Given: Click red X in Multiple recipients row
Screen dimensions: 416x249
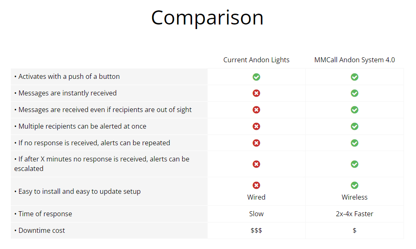Looking at the screenshot, I should click(256, 127).
